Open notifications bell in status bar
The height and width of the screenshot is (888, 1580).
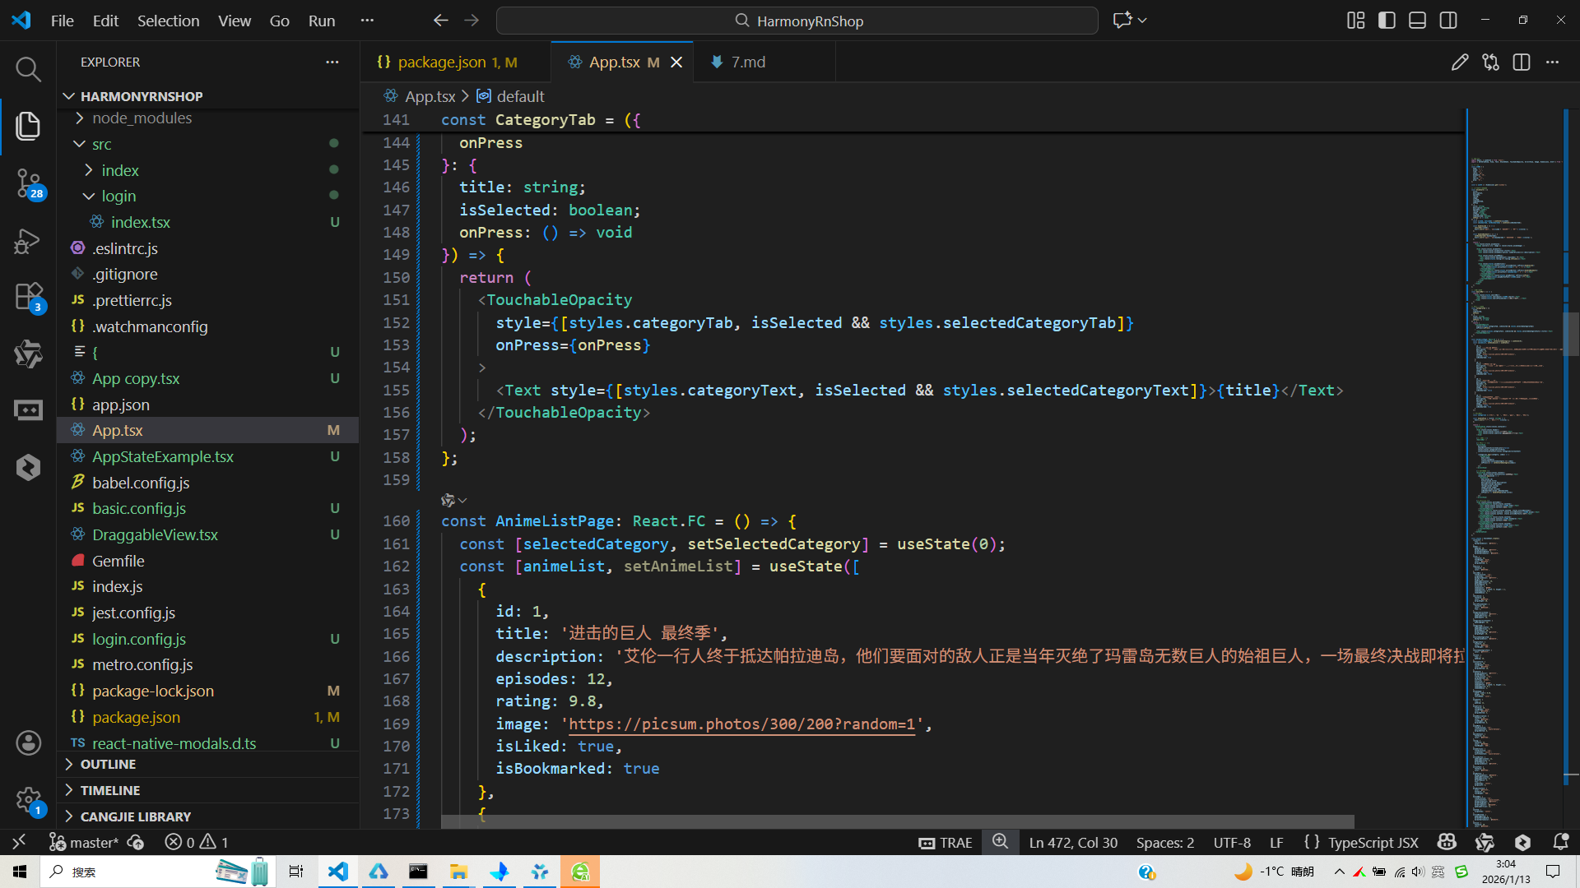coord(1560,842)
